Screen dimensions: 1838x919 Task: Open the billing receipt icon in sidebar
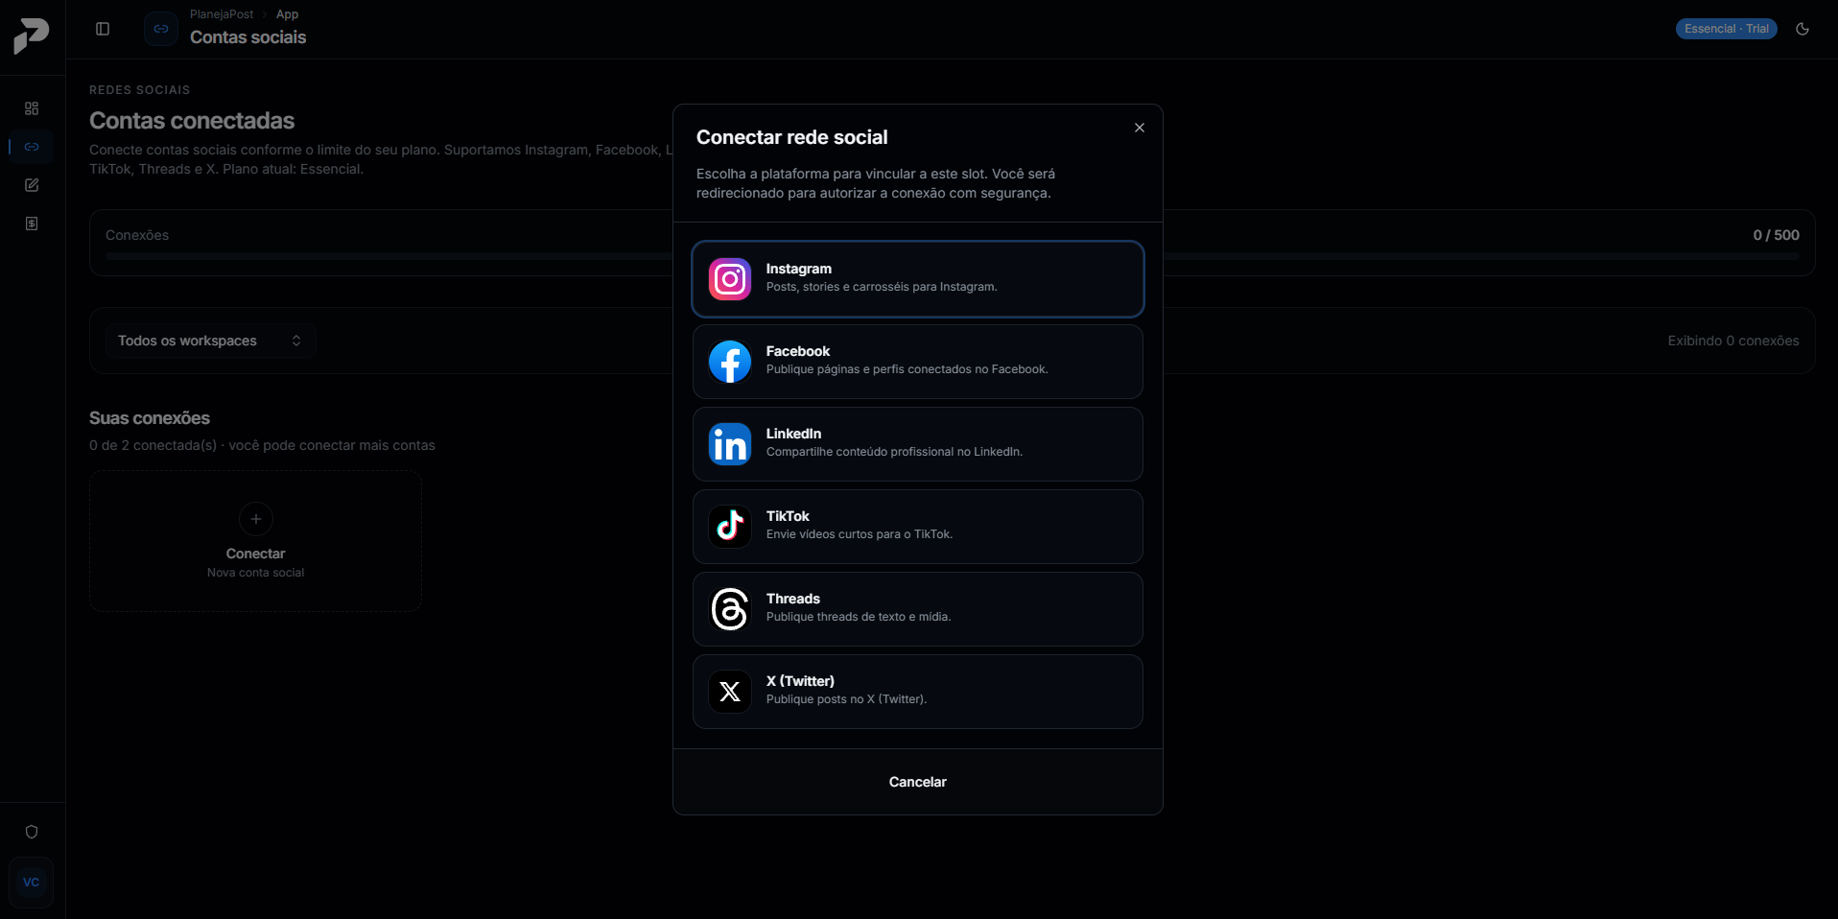[x=32, y=224]
